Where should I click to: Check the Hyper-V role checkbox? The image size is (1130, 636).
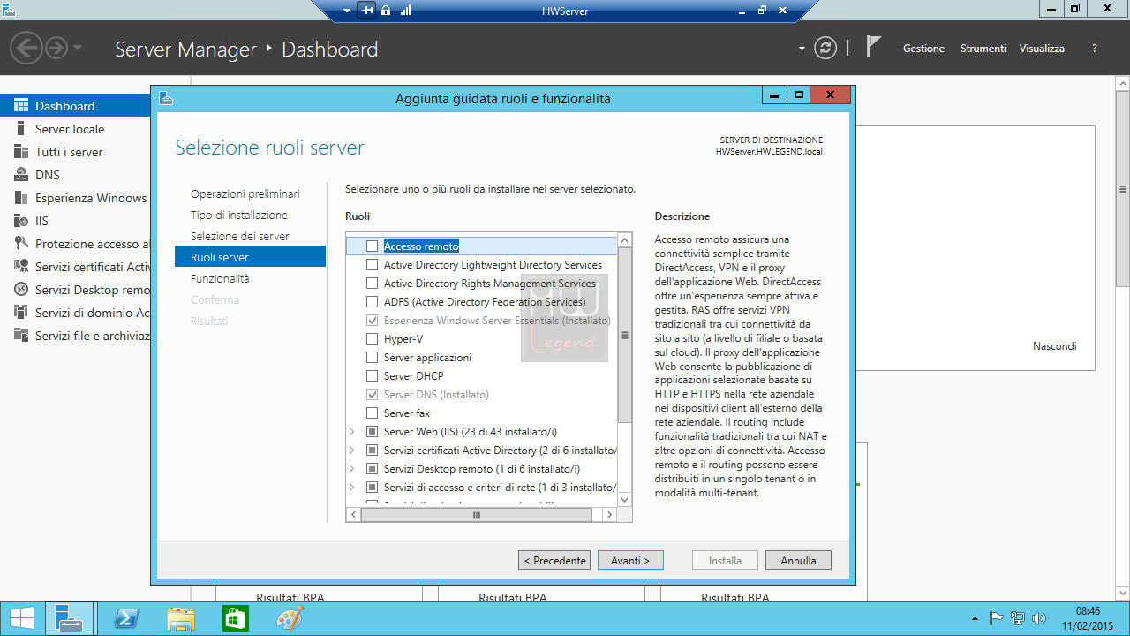tap(372, 339)
